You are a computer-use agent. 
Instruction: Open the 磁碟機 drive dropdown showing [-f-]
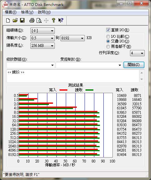(x=43, y=31)
